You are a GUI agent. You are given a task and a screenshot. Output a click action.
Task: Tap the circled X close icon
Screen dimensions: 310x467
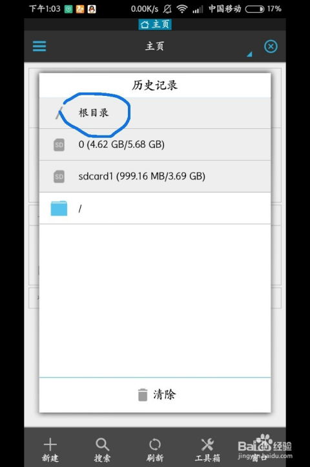pos(271,47)
